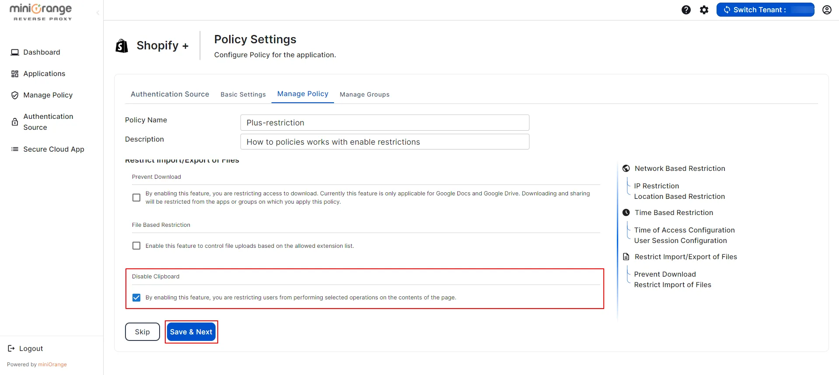Viewport: 839px width, 375px height.
Task: Select the Manage Policy tab
Action: (303, 94)
